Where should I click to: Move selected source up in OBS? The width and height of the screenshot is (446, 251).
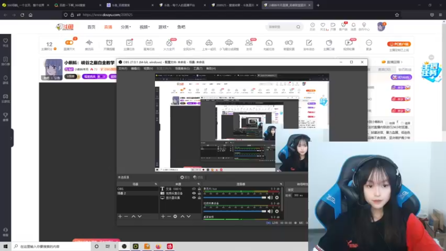pyautogui.click(x=183, y=216)
